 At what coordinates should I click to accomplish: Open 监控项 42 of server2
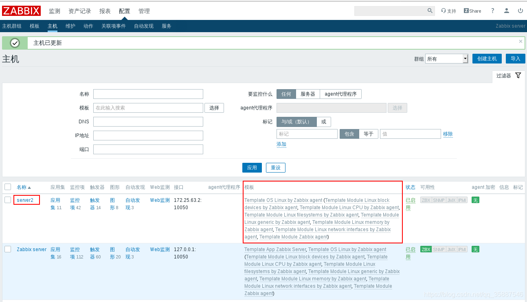click(75, 204)
